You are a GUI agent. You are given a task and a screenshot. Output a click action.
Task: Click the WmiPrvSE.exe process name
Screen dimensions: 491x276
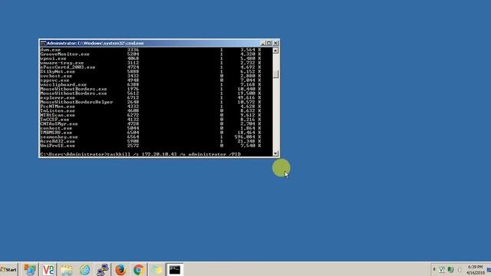58,146
